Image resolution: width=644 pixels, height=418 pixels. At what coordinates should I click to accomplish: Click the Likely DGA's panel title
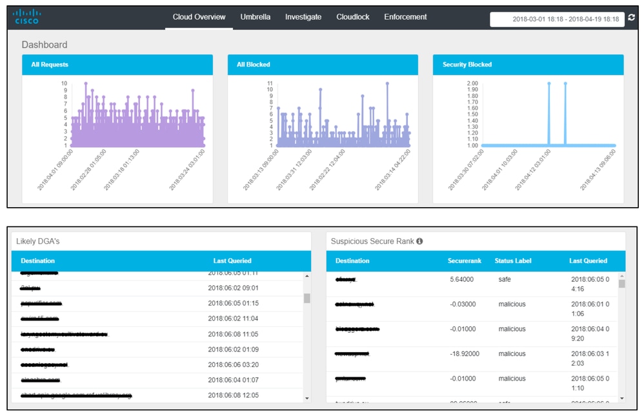point(38,241)
